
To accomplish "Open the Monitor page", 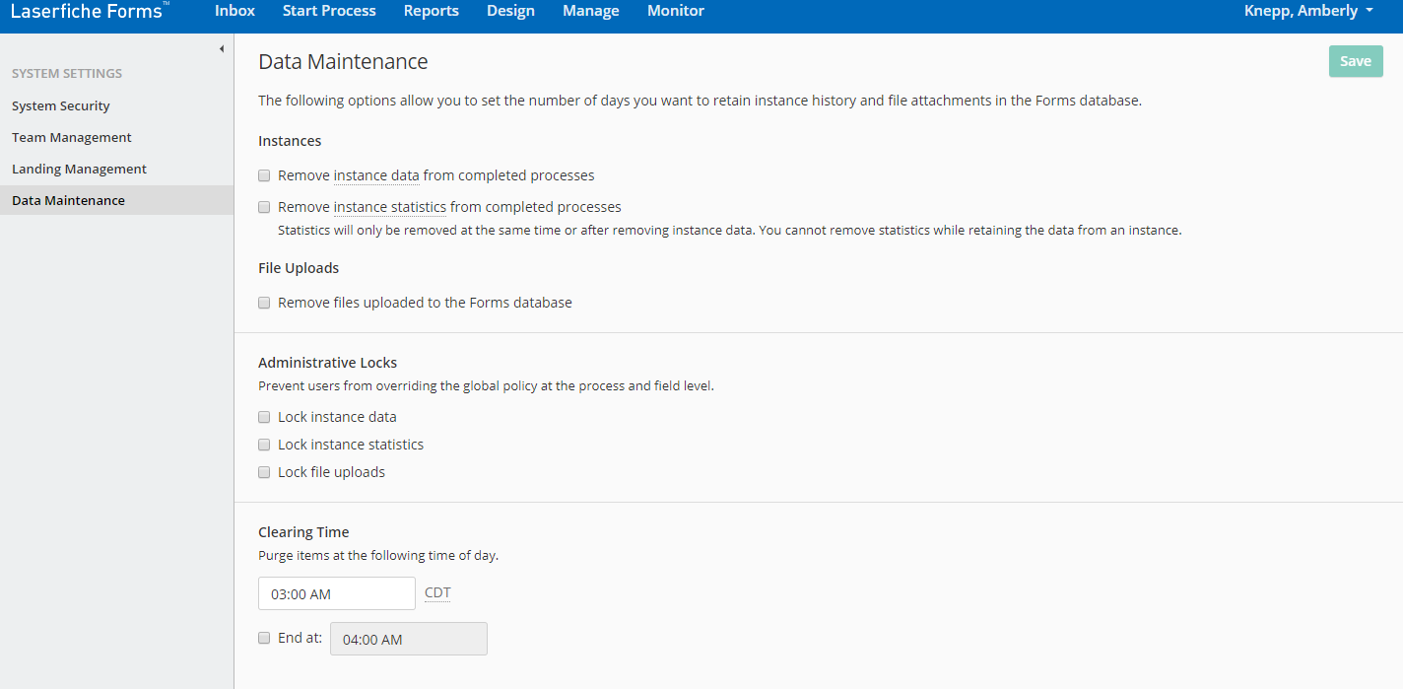I will [675, 11].
